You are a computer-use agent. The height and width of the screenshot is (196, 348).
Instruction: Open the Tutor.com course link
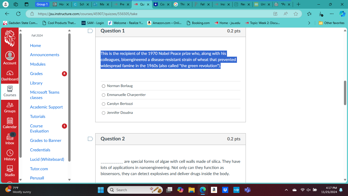click(39, 169)
